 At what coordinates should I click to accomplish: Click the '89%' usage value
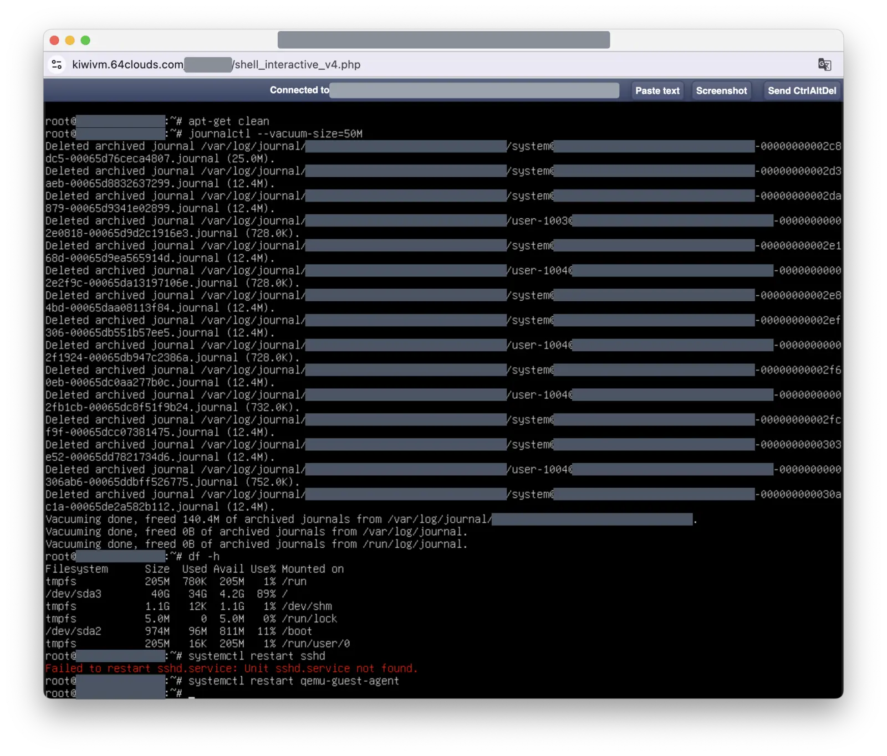tap(266, 594)
